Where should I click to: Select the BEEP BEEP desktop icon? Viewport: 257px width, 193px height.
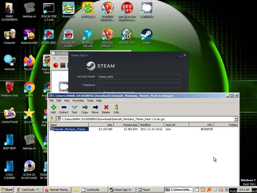[x=9, y=142]
